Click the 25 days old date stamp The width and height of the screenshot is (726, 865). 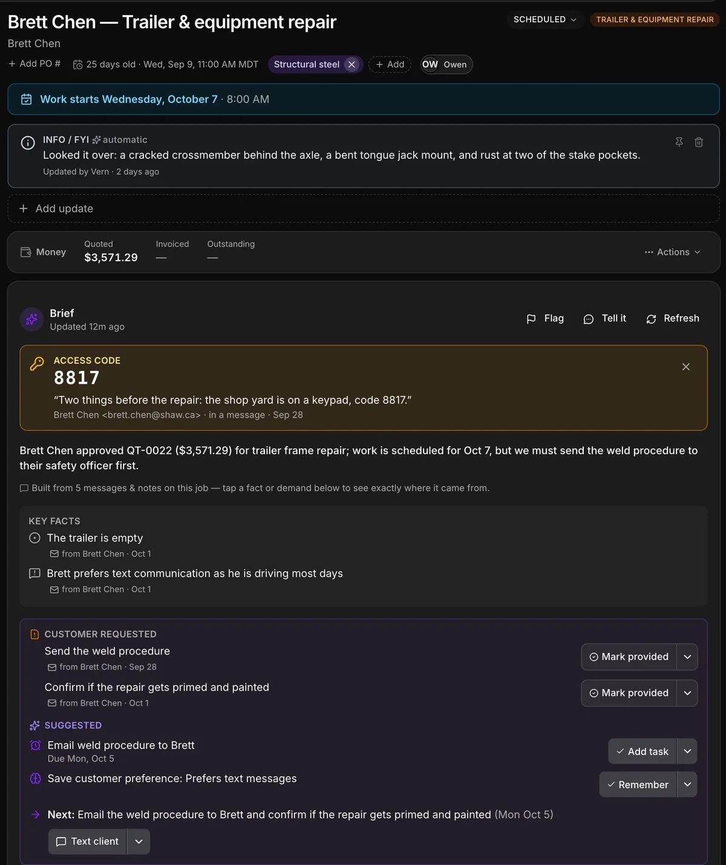(166, 65)
